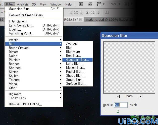Zoom out the Gaussian Blur preview

click(118, 96)
